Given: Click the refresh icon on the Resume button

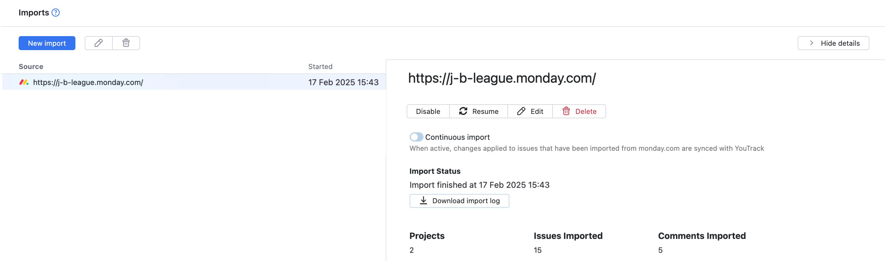Looking at the screenshot, I should point(463,111).
